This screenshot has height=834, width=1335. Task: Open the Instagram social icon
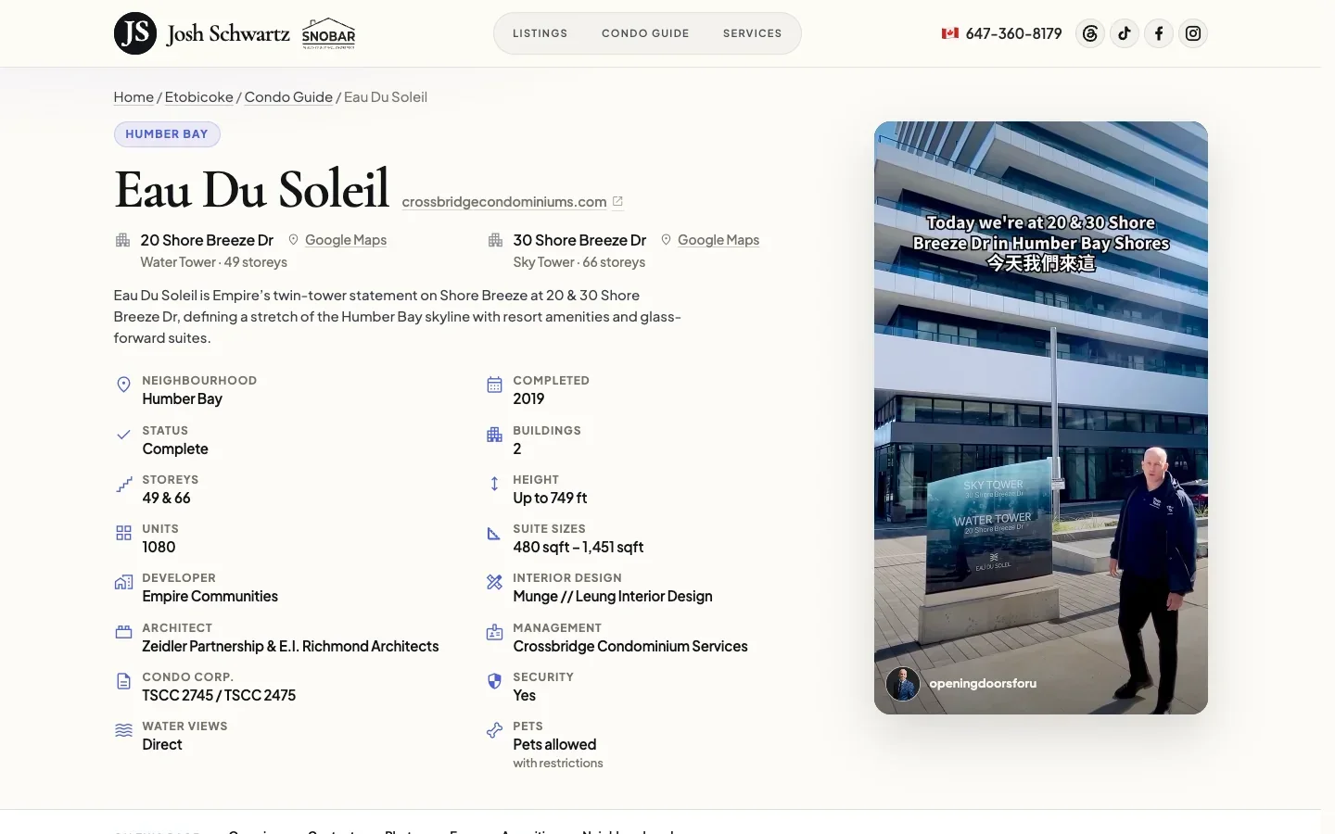click(1193, 33)
